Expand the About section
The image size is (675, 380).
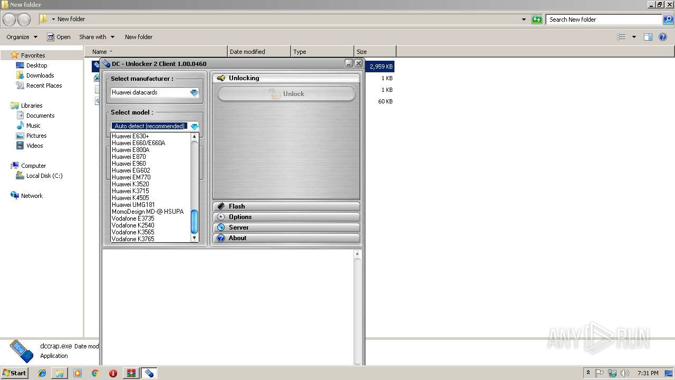click(286, 238)
